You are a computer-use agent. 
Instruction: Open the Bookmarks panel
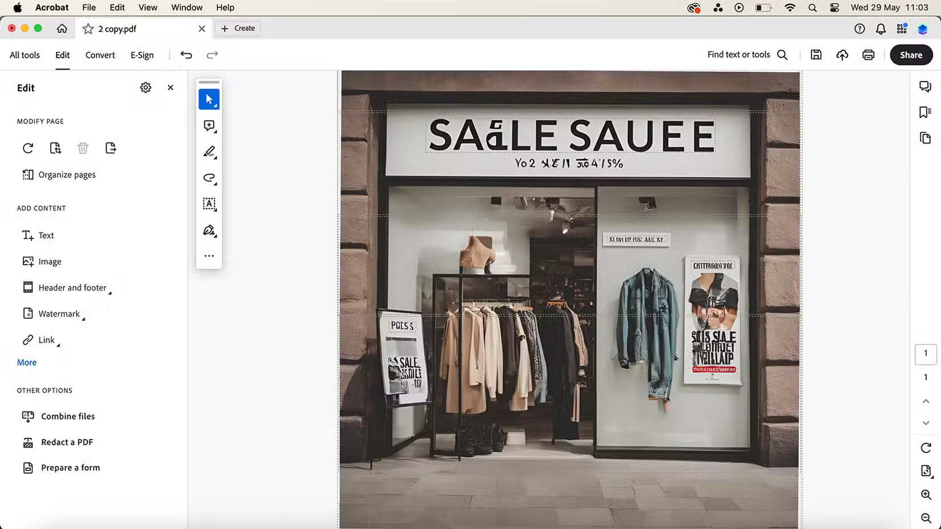[x=924, y=112]
